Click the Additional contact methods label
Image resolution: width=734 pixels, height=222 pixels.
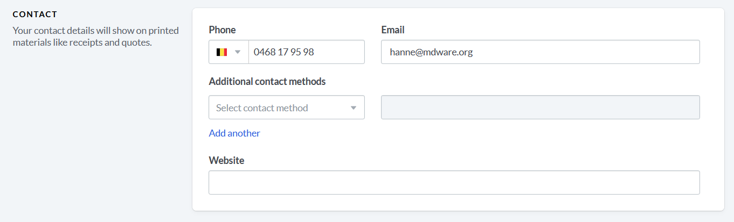(x=267, y=82)
